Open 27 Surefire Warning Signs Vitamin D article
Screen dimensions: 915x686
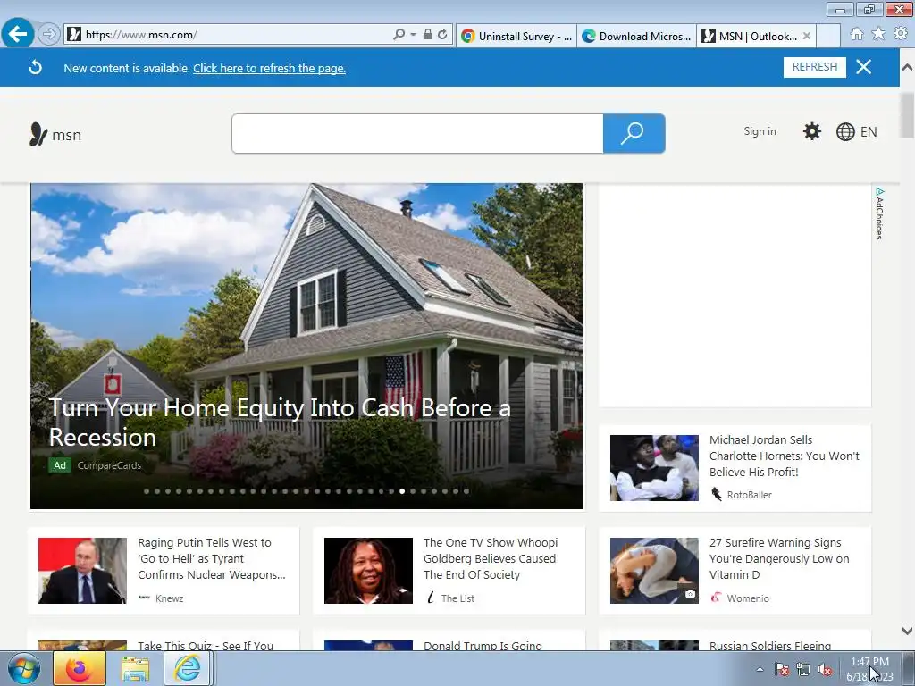tap(779, 558)
